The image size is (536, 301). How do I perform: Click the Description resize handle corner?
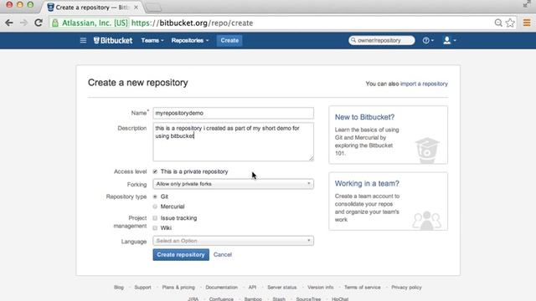pyautogui.click(x=311, y=158)
